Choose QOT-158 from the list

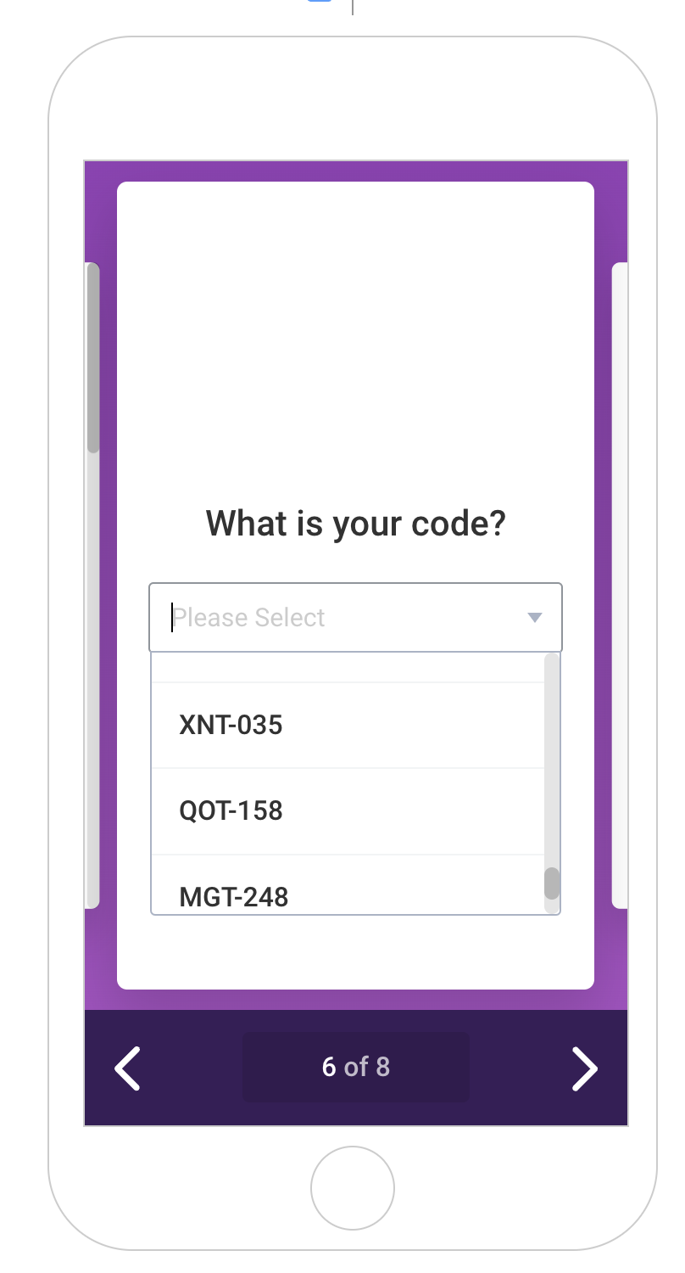(x=348, y=811)
